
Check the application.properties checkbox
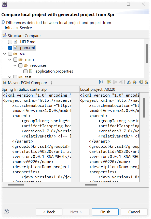tap(25, 71)
